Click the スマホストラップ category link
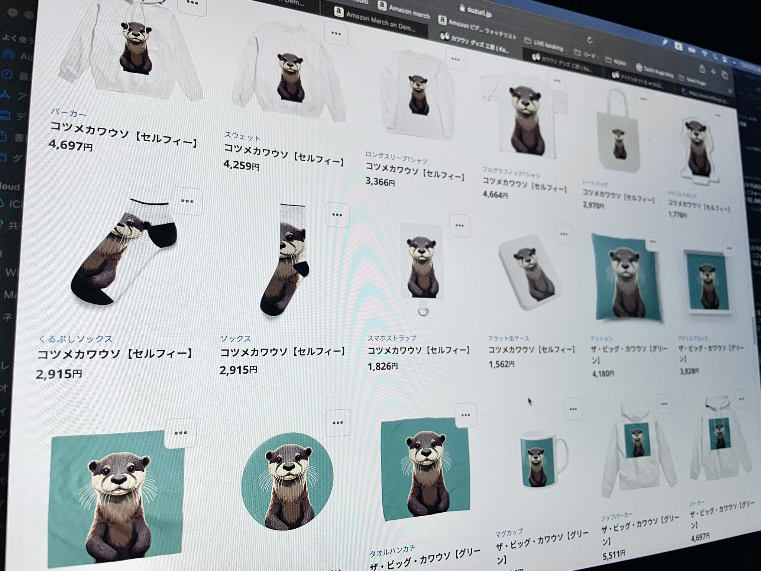This screenshot has width=761, height=571. click(x=392, y=338)
